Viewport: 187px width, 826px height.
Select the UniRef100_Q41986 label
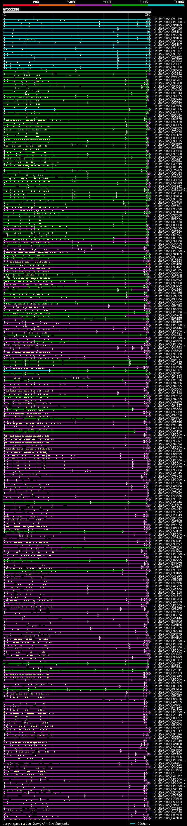tap(168, 109)
